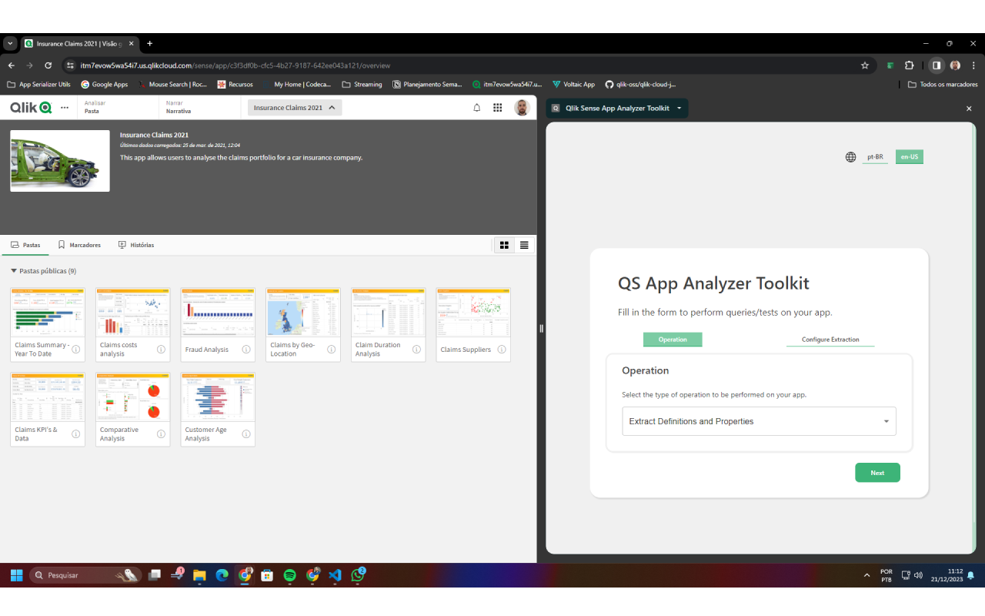Open info for Claims Suppliers sheet
This screenshot has height=616, width=985.
[x=501, y=349]
